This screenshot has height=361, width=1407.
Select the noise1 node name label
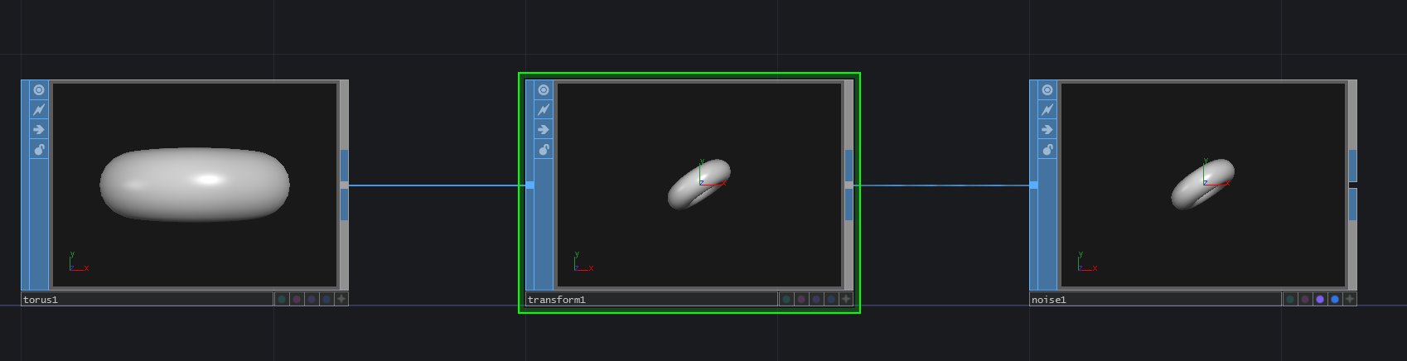[x=1049, y=300]
